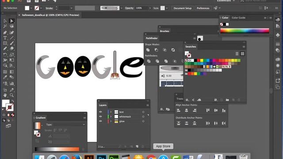
Task: Select the Direct Selection tool
Action: 12,21
